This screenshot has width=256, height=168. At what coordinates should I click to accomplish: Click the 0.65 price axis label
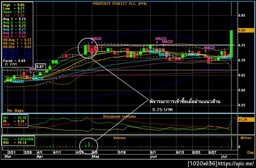pyautogui.click(x=241, y=75)
